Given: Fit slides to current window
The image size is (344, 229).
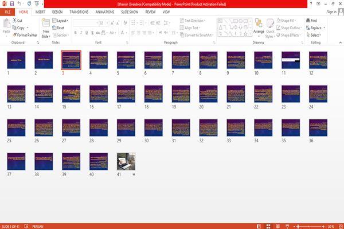Looking at the screenshot, I should coord(341,226).
